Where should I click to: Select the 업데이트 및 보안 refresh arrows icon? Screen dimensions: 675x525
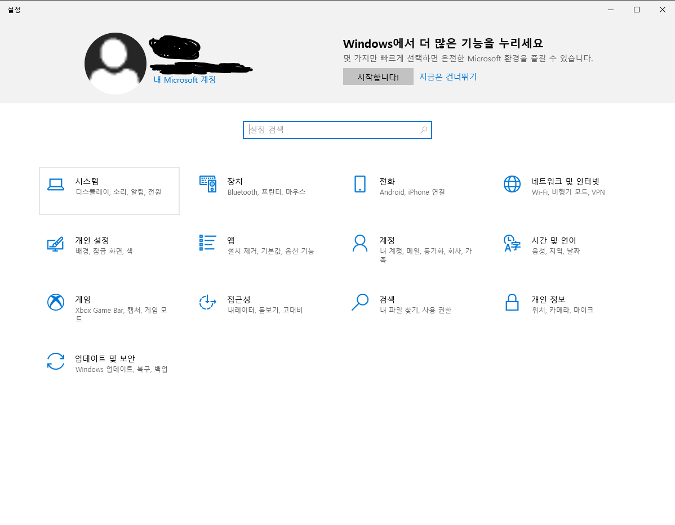[x=56, y=361]
